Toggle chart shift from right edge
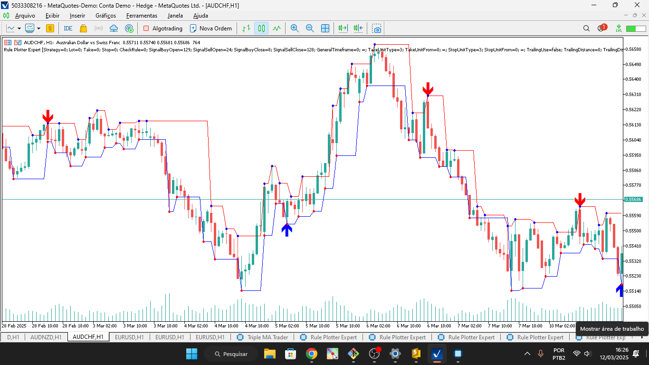 358,28
